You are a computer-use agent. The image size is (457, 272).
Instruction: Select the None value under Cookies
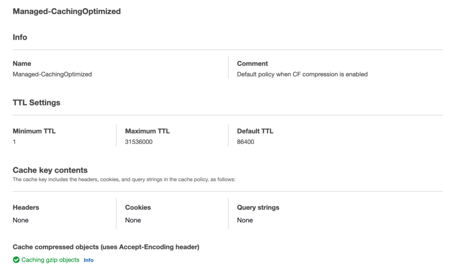[x=133, y=220]
